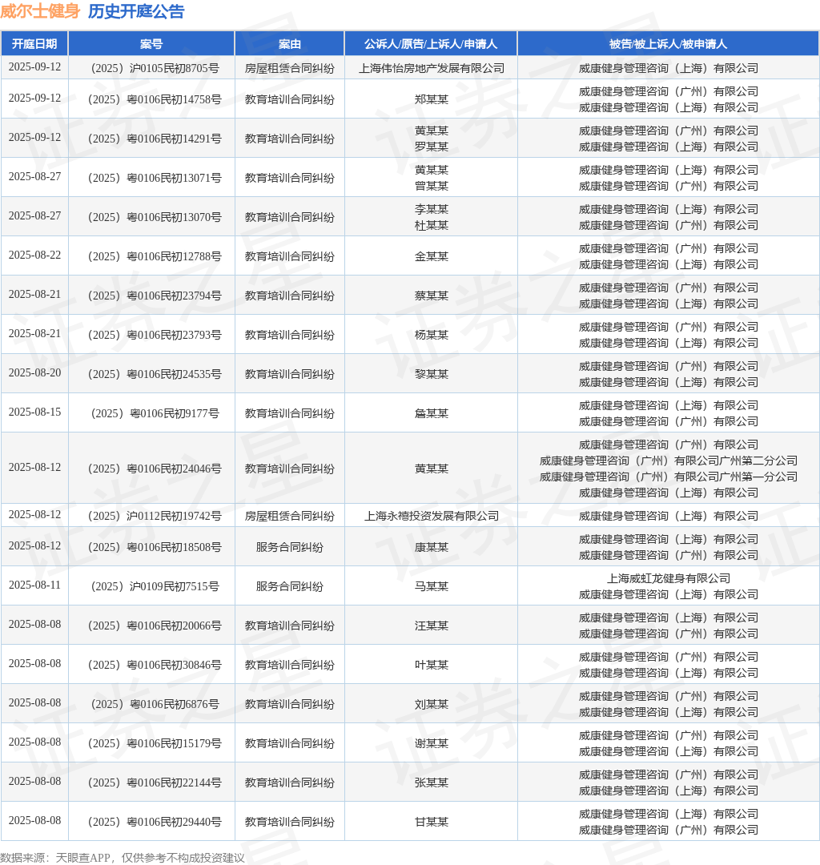This screenshot has width=820, height=865.
Task: Click case number 粤0106民初24046号
Action: 155,468
